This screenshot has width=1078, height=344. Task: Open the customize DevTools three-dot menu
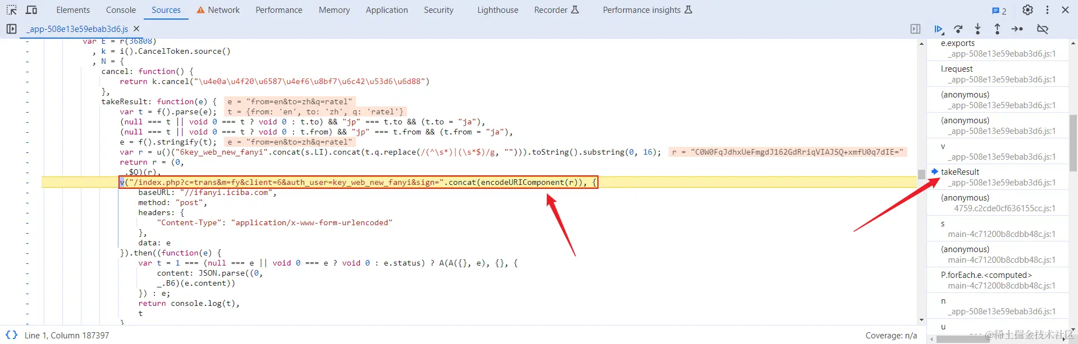pos(1047,10)
